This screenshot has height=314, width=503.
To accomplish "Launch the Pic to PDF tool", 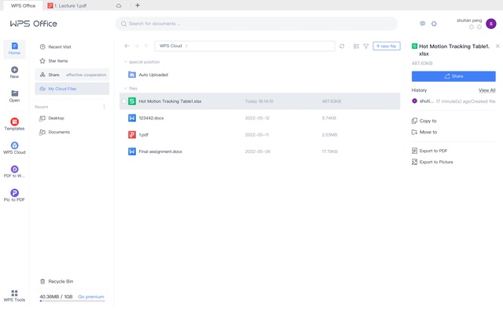I will point(14,195).
